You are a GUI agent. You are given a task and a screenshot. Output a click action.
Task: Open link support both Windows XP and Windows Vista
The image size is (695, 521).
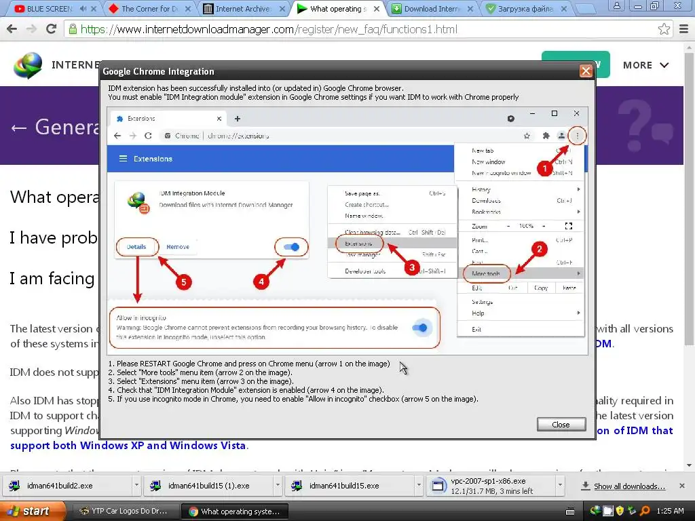[128, 445]
